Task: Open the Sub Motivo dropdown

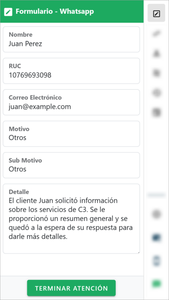Action: tap(71, 165)
